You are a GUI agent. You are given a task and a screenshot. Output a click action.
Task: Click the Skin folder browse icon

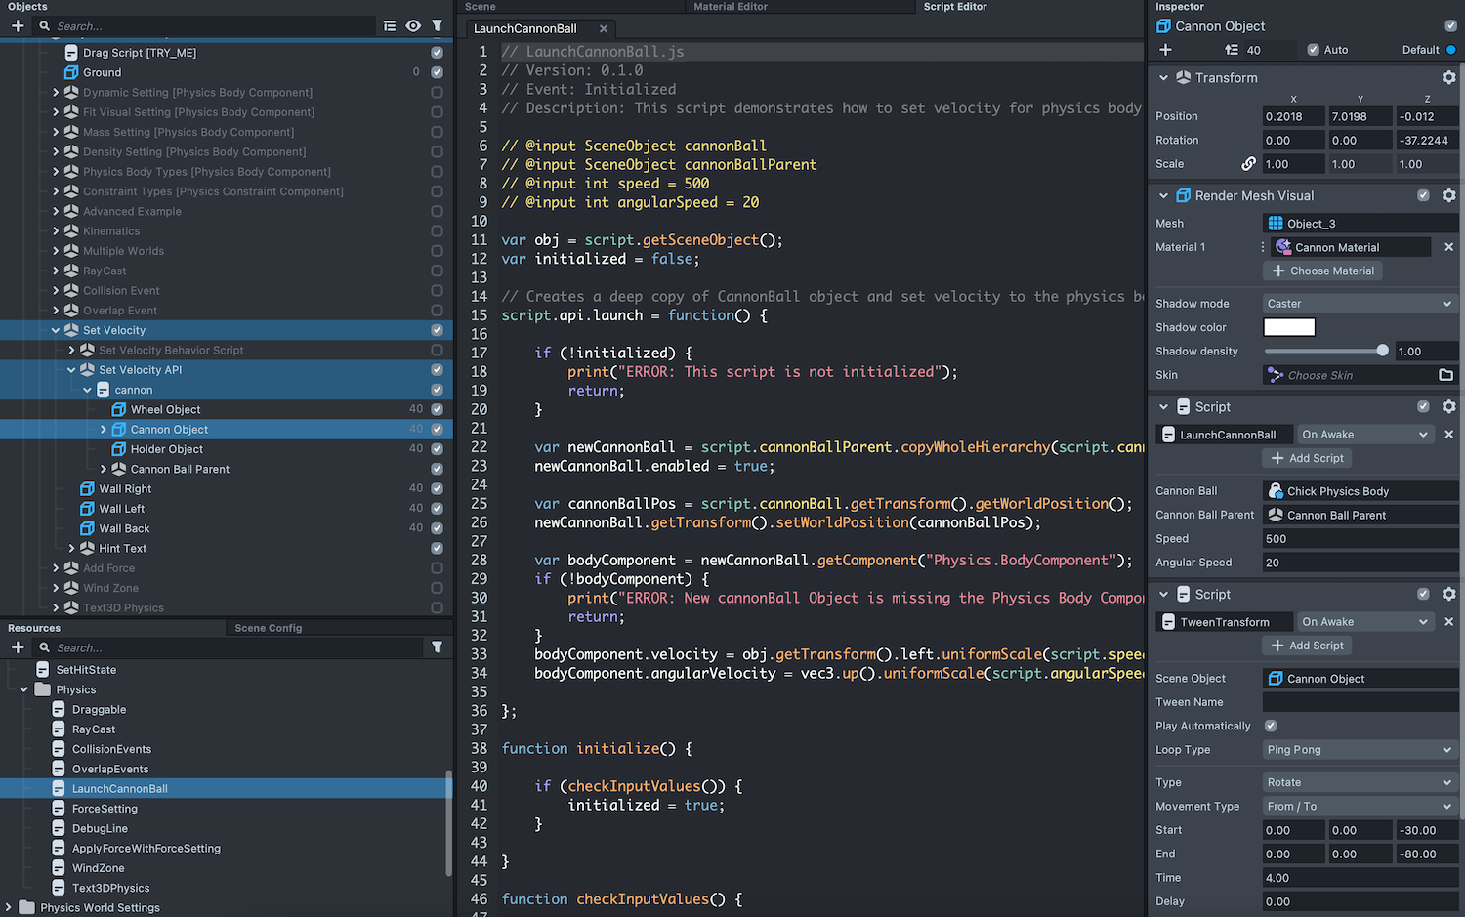[x=1445, y=375]
